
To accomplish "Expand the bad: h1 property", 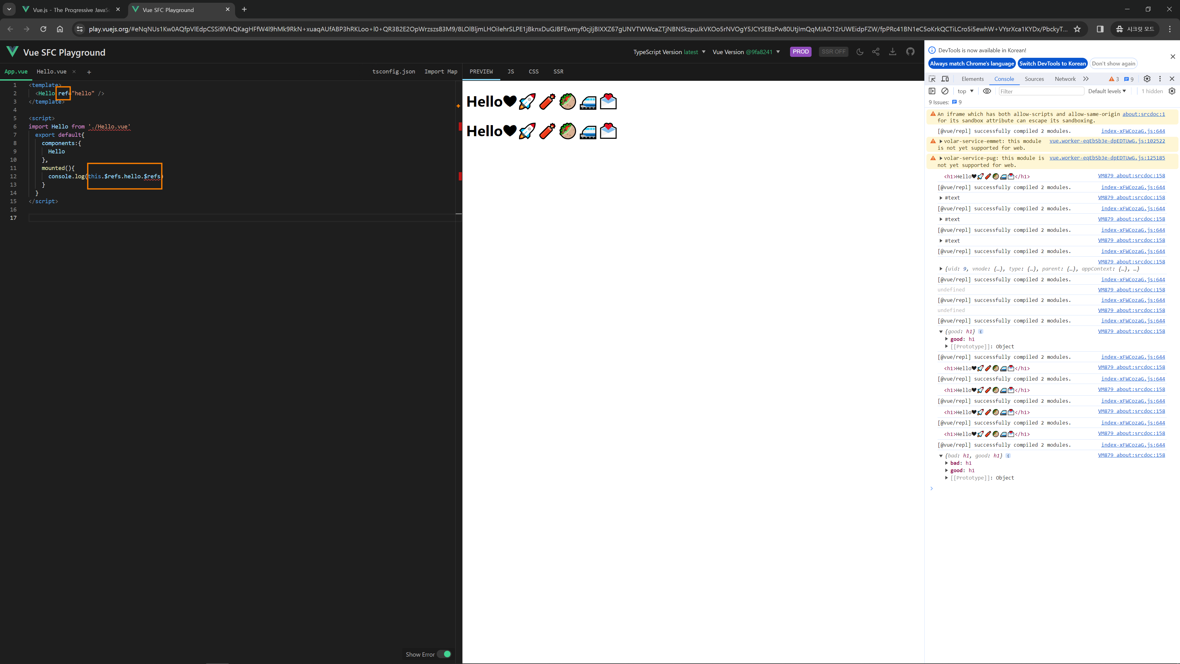I will (946, 463).
